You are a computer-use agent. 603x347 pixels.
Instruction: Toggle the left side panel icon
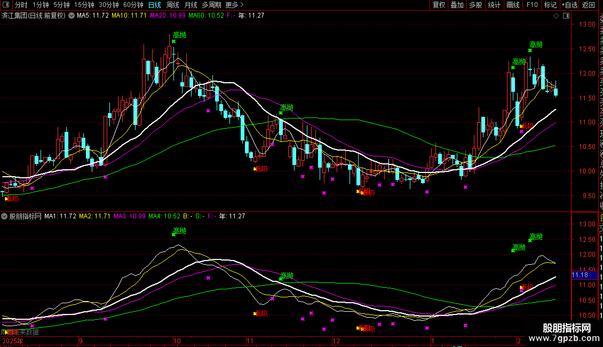[5, 5]
